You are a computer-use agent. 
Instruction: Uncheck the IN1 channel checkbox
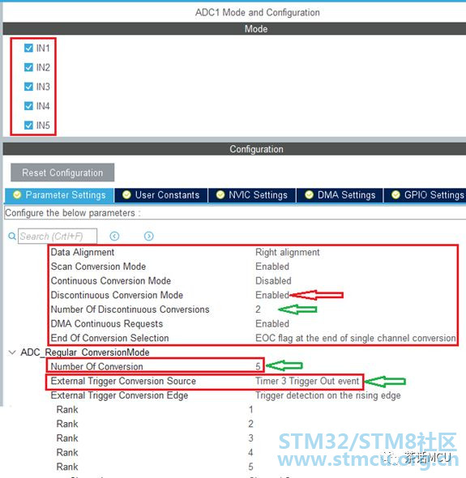28,48
